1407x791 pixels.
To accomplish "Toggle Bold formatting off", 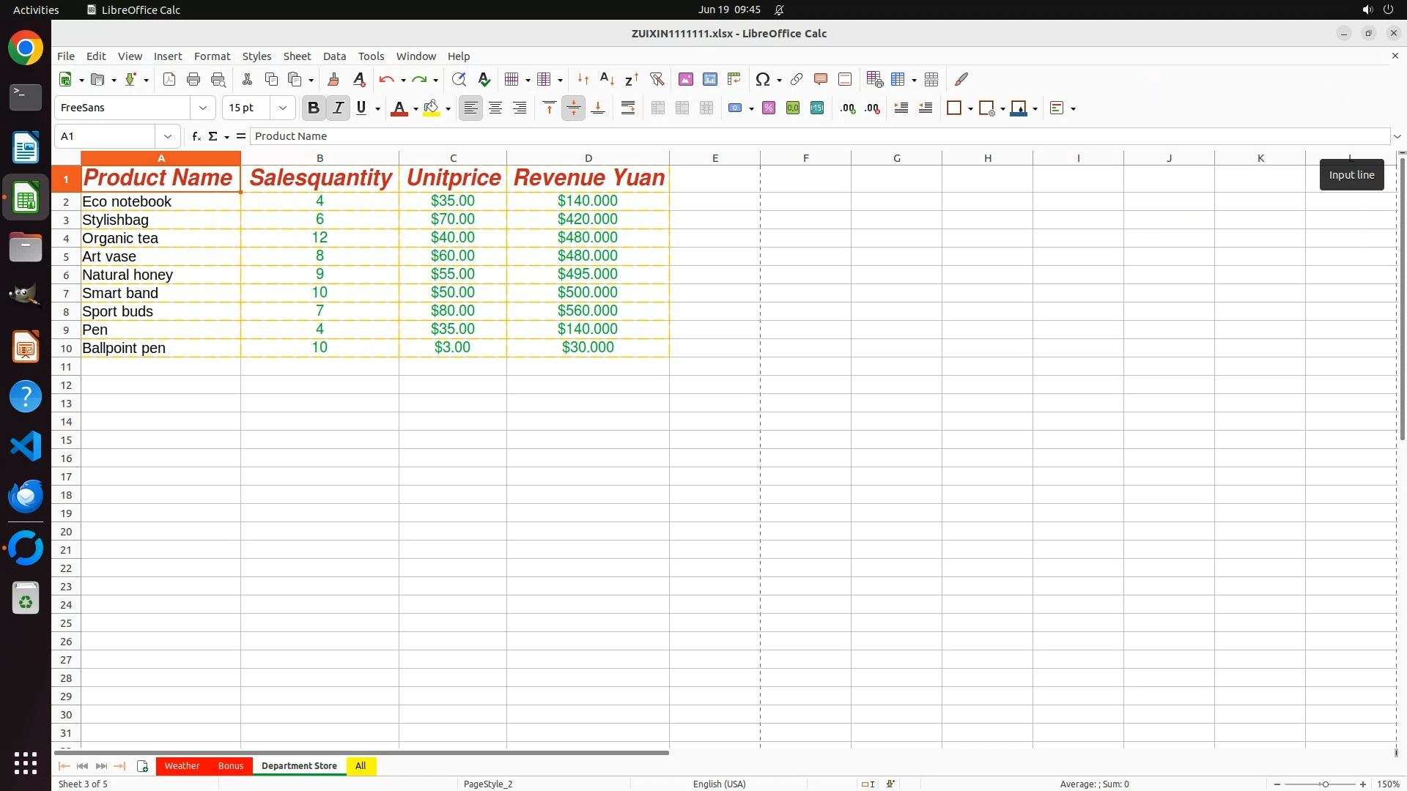I will tap(314, 108).
